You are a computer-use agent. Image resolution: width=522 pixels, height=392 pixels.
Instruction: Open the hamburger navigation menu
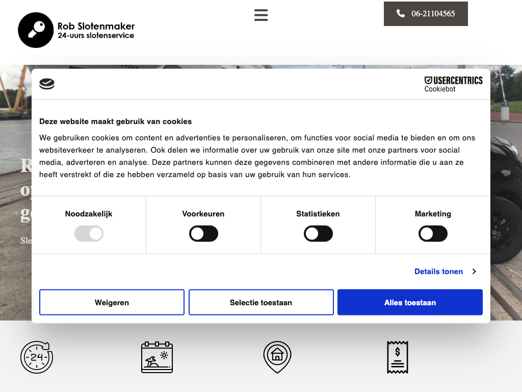[x=261, y=15]
